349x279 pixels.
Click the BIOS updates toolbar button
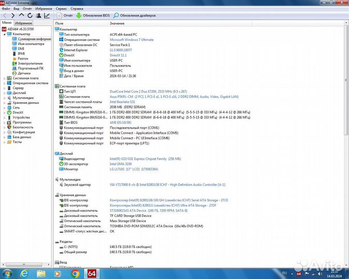pyautogui.click(x=92, y=16)
